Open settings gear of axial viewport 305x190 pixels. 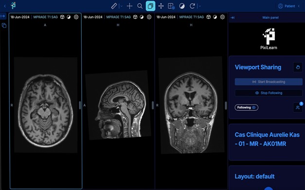coord(76,17)
